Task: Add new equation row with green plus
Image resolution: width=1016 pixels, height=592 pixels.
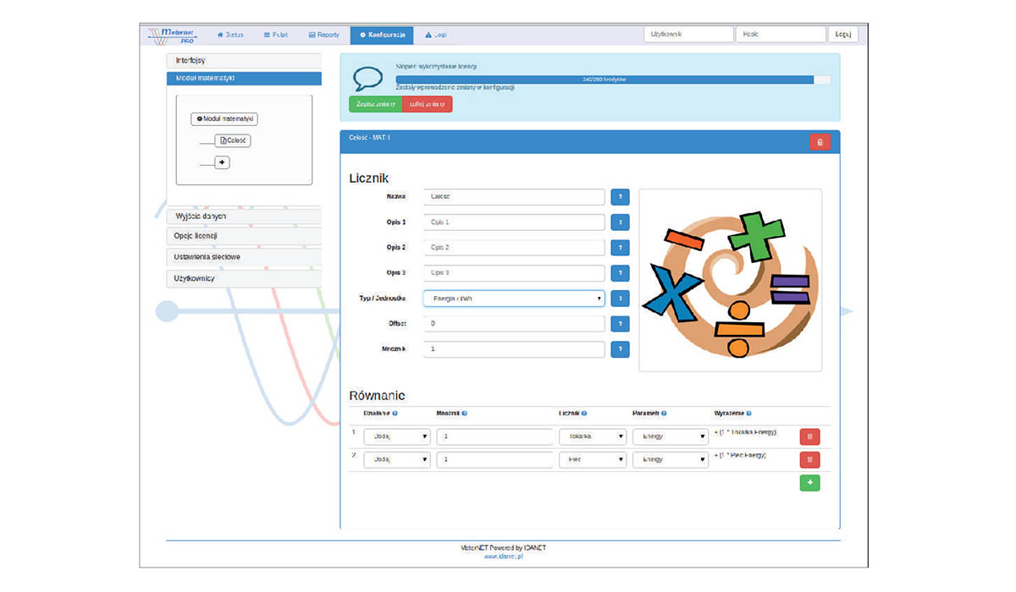Action: pyautogui.click(x=809, y=483)
